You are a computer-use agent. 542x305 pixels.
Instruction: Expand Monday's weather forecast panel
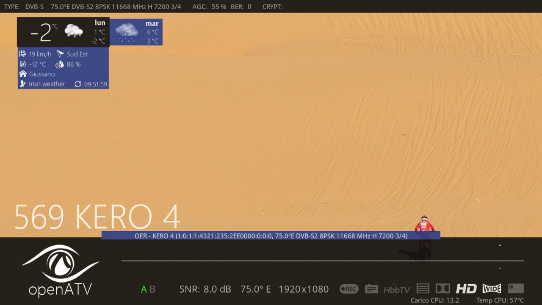(x=63, y=32)
